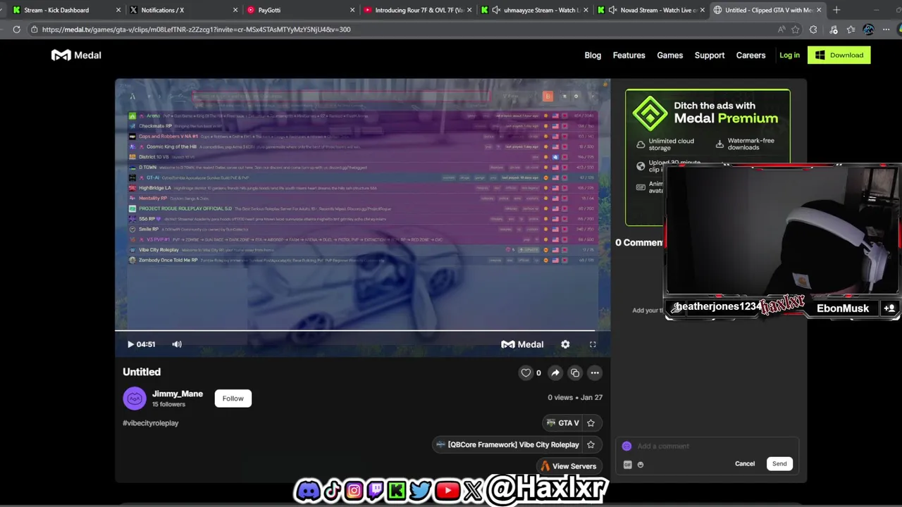Send the comment
Image resolution: width=902 pixels, height=507 pixels.
(779, 464)
